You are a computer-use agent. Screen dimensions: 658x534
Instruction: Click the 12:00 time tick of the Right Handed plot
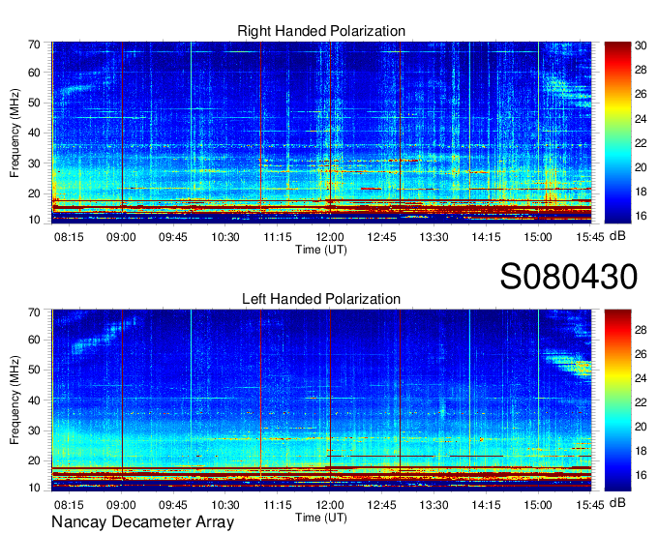pos(330,237)
